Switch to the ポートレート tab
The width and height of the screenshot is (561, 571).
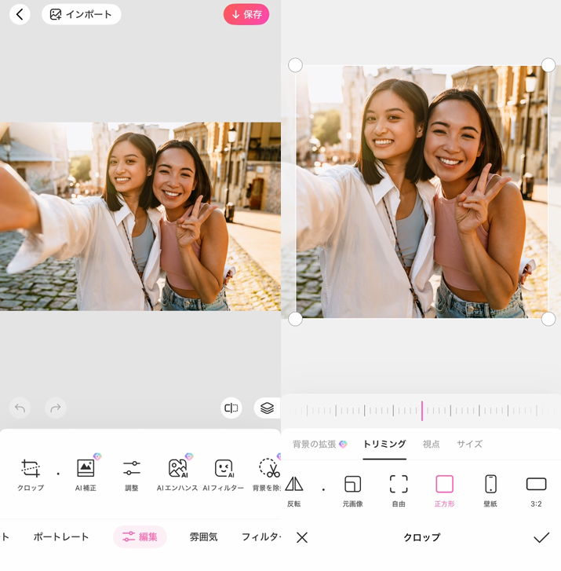pyautogui.click(x=61, y=536)
